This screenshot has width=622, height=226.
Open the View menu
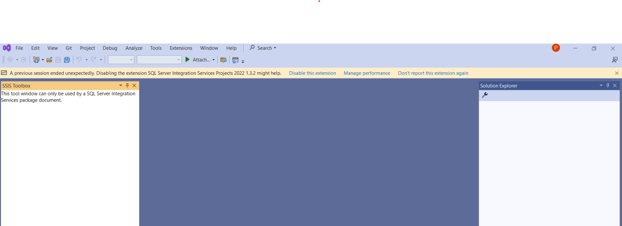52,48
